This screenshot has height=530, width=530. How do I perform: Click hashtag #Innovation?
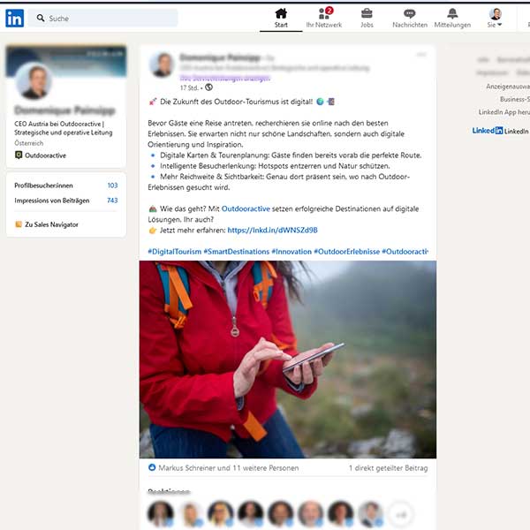291,252
